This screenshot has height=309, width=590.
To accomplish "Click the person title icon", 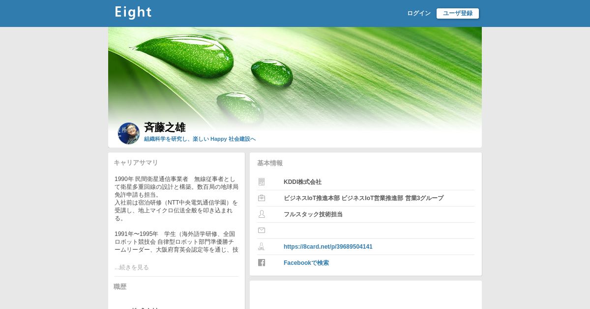I will [x=262, y=214].
